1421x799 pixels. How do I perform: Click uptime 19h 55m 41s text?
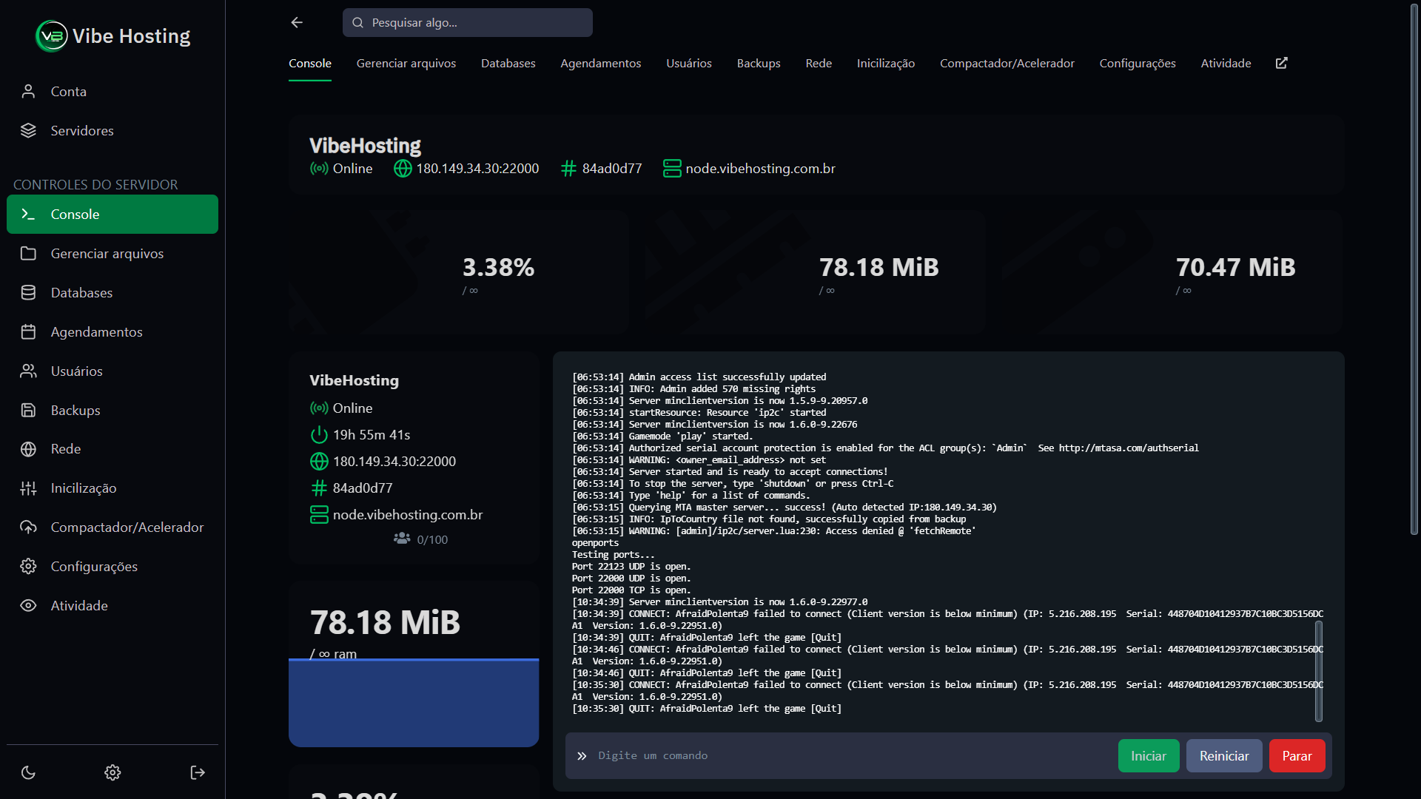pos(372,435)
